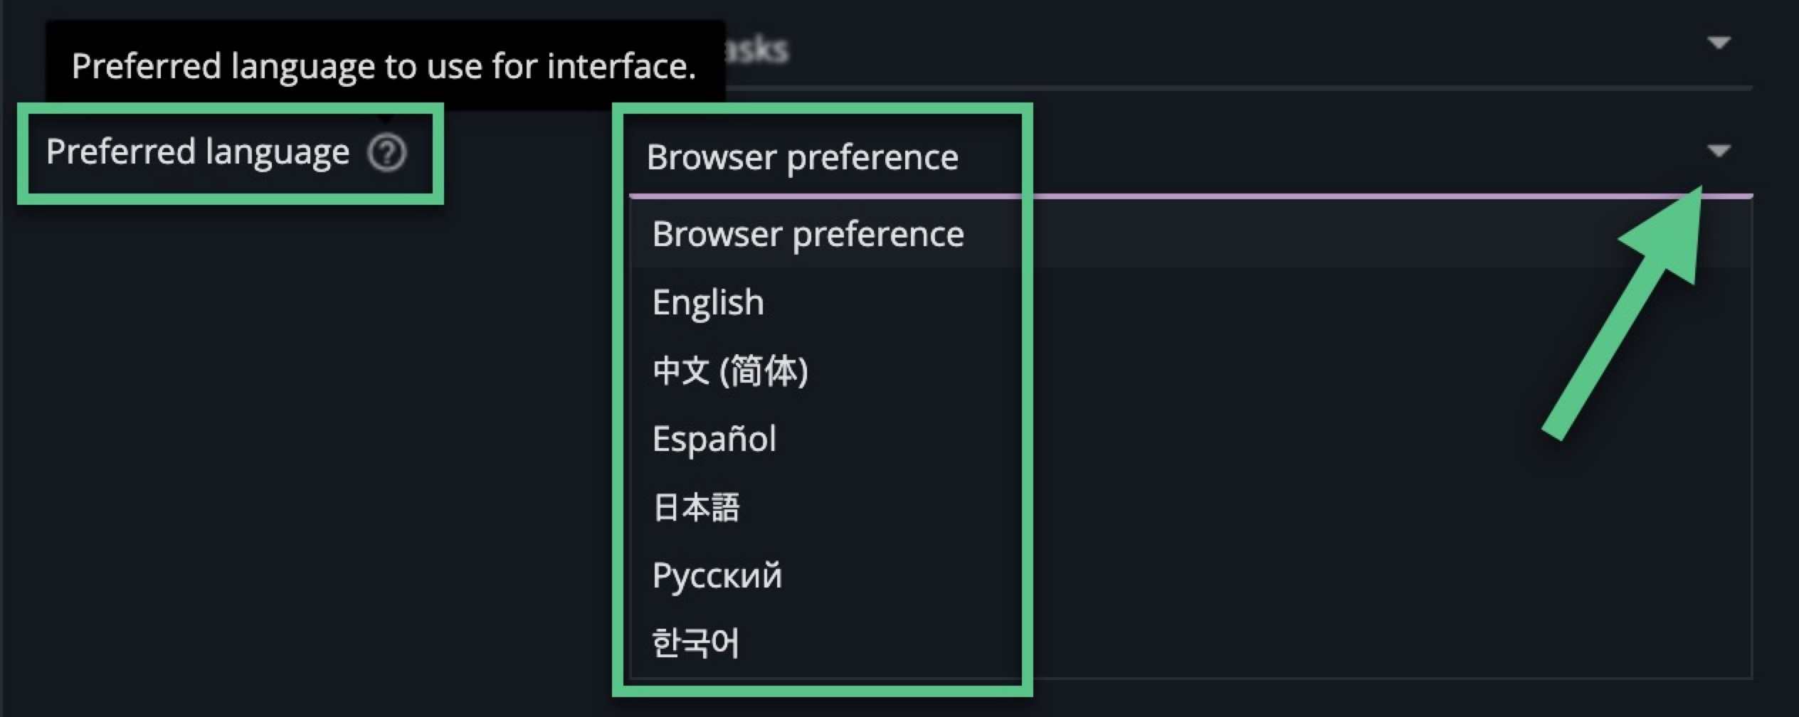Click the Preferred language label text

click(x=198, y=152)
